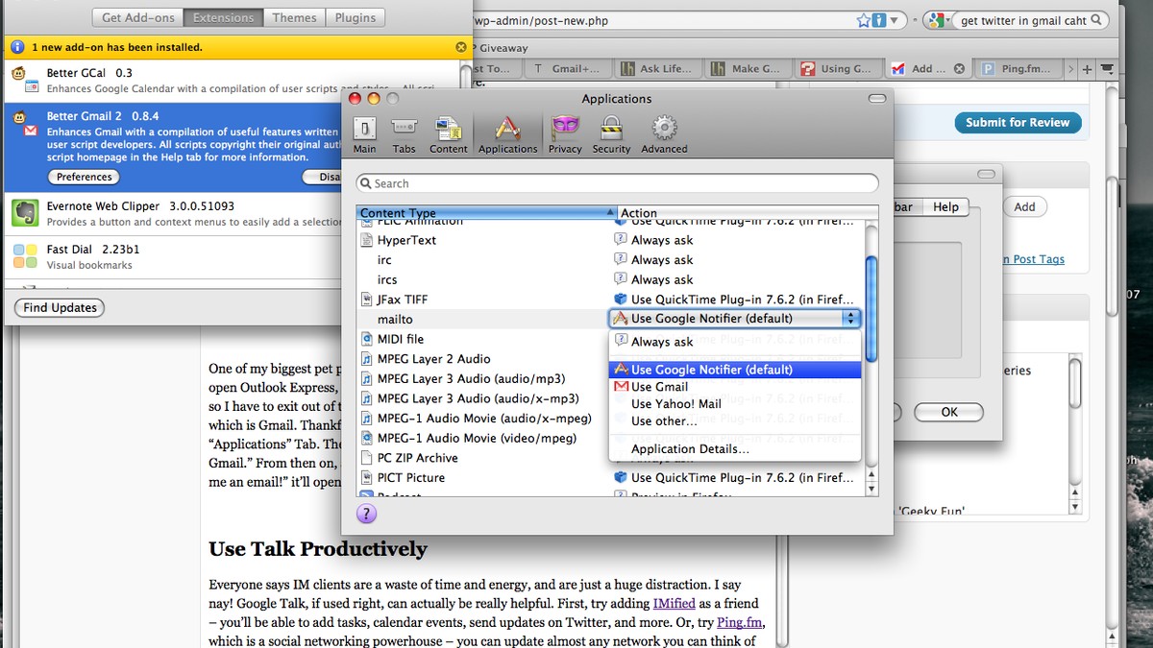Switch to the 'Using G...' browser tab
Image resolution: width=1153 pixels, height=648 pixels.
pos(838,68)
